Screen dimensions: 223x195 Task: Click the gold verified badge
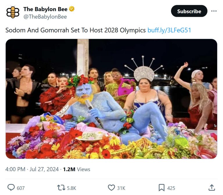pos(72,9)
